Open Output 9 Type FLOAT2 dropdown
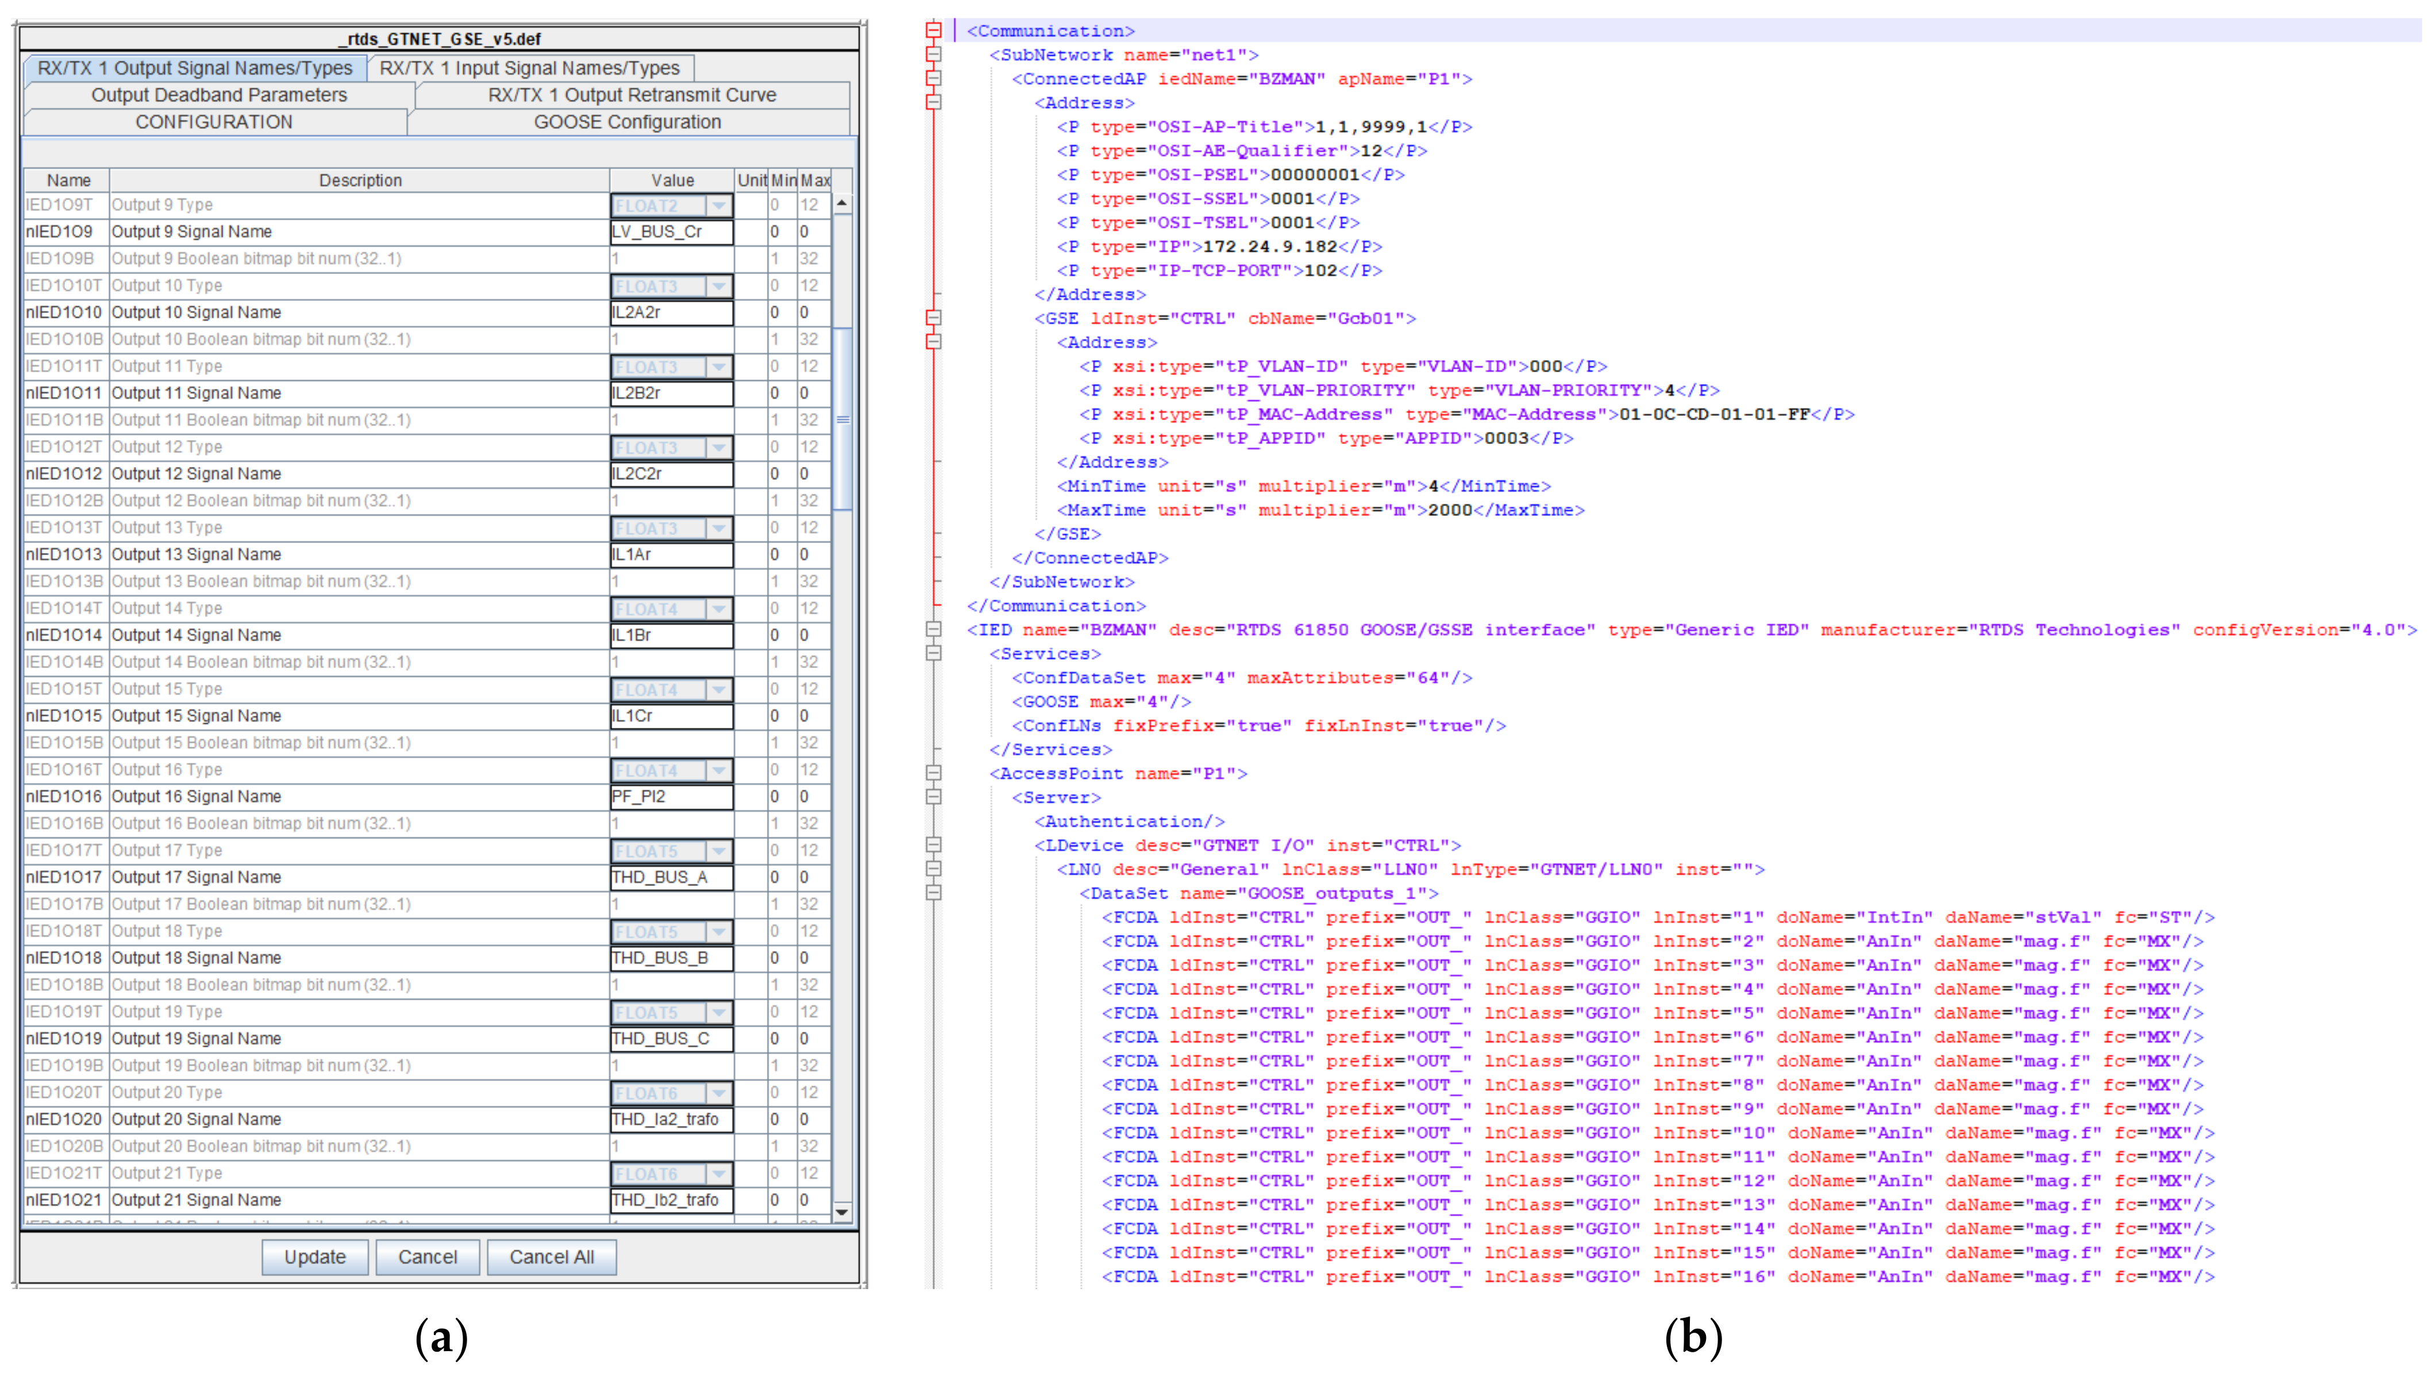 (x=718, y=205)
